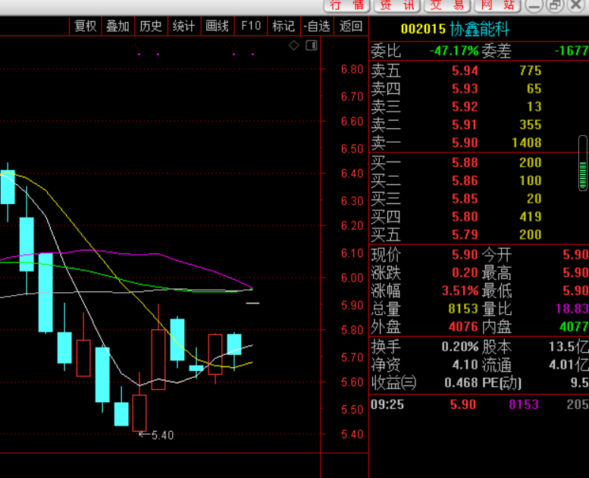Click 返回 to go back

point(351,26)
